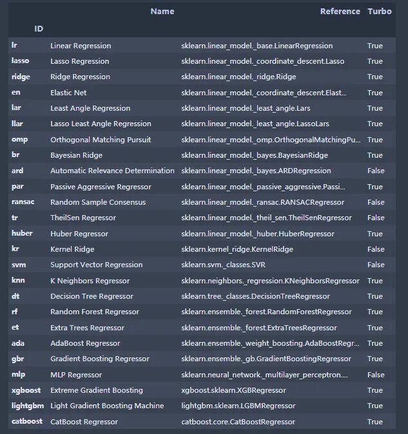This screenshot has width=408, height=434.
Task: Click the 'Huber Regressor' name cell
Action: pyautogui.click(x=79, y=234)
